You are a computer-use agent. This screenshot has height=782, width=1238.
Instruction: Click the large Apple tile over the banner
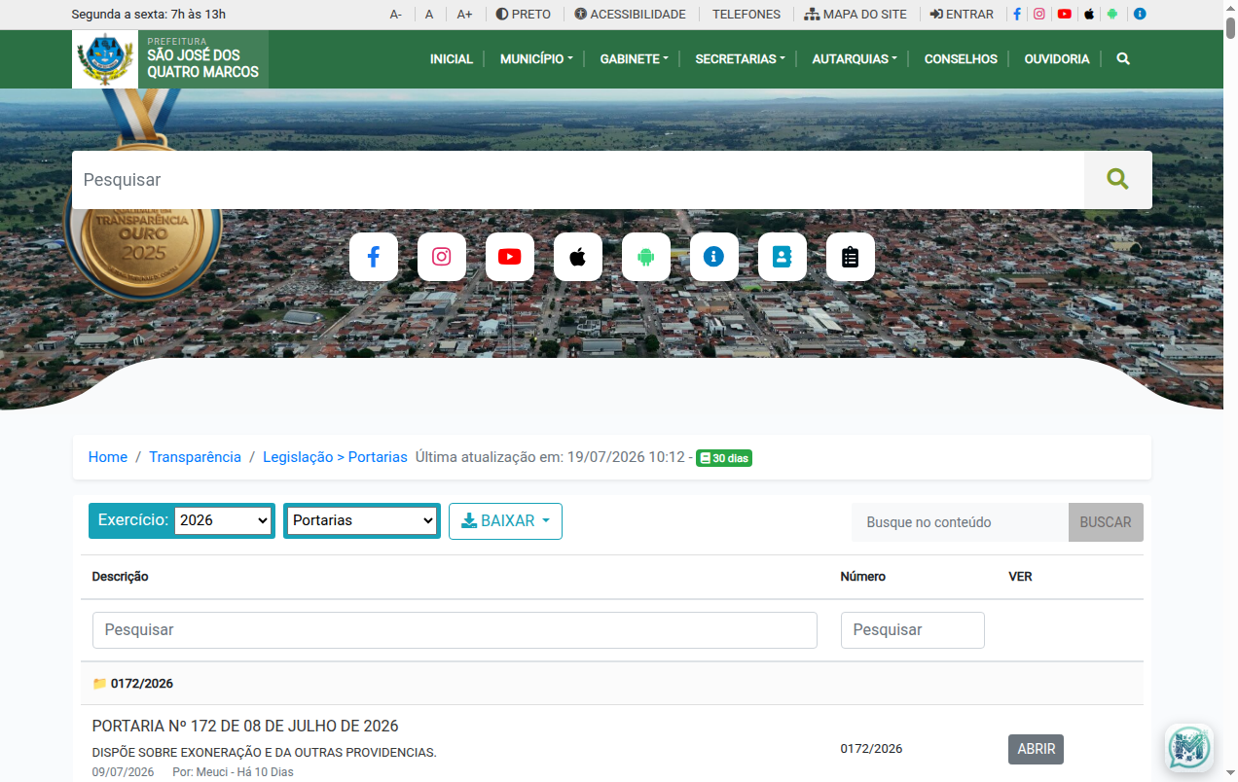(x=578, y=257)
